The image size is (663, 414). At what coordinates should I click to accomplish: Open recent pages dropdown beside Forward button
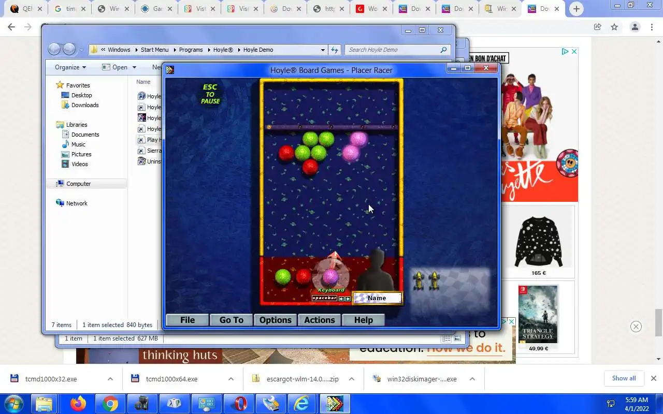tap(81, 50)
